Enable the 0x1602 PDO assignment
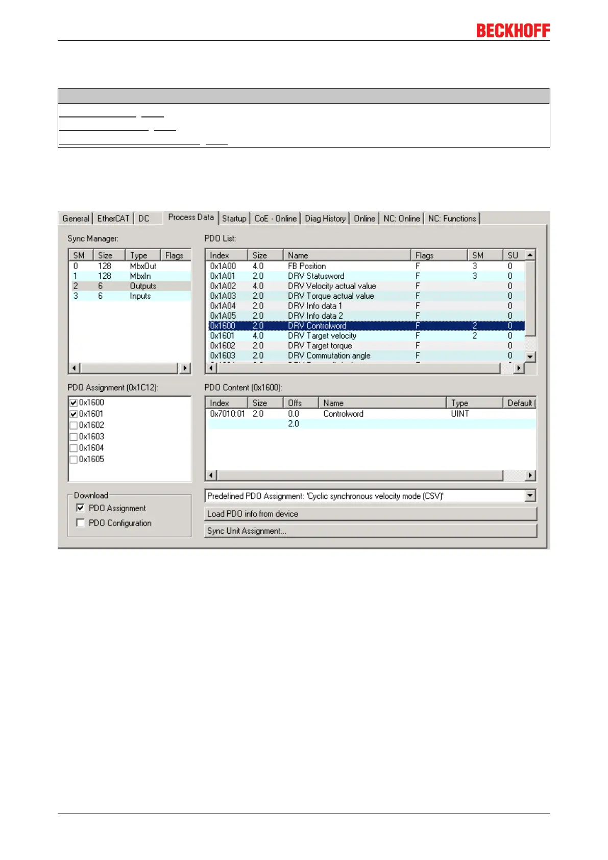 pos(74,425)
